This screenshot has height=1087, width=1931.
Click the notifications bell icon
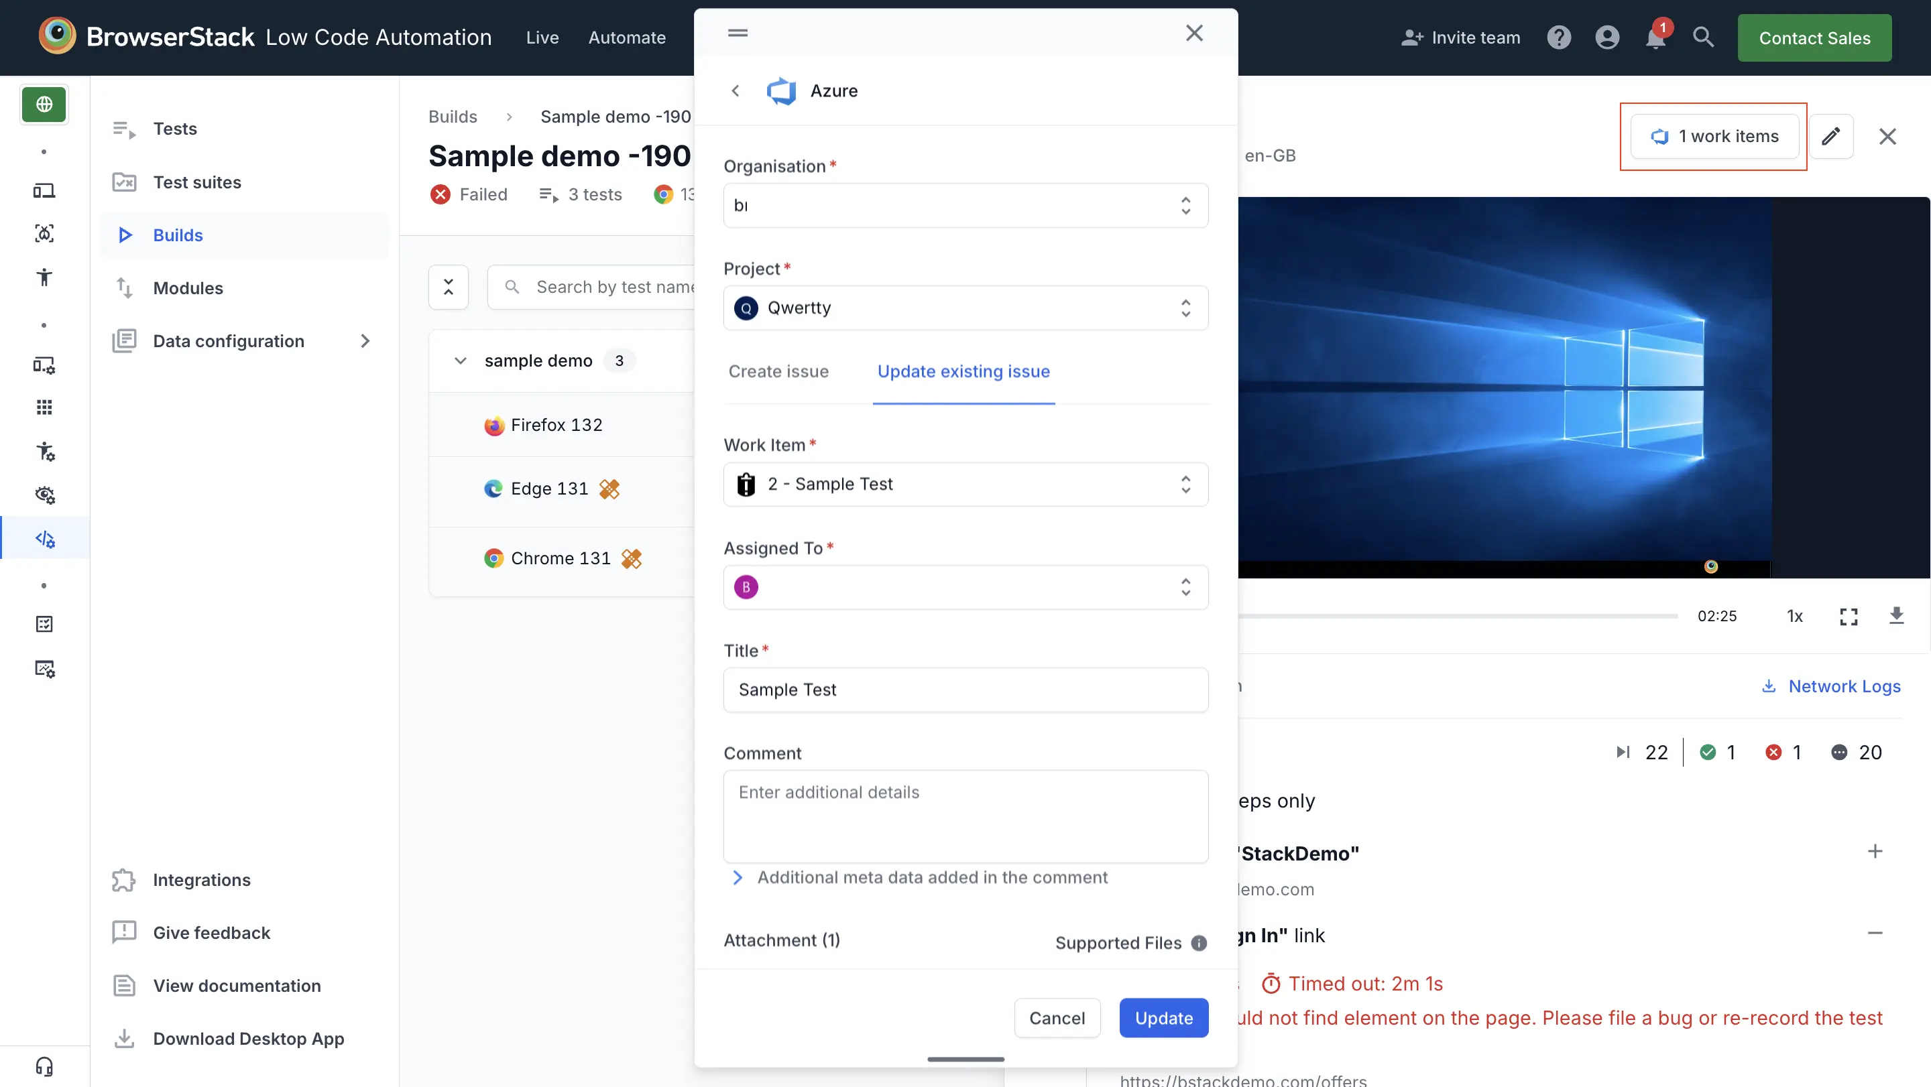(x=1654, y=38)
